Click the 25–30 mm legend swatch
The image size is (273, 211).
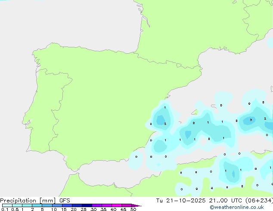pos(87,205)
